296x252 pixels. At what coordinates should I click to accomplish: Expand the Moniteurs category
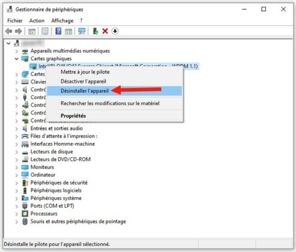tap(17, 167)
